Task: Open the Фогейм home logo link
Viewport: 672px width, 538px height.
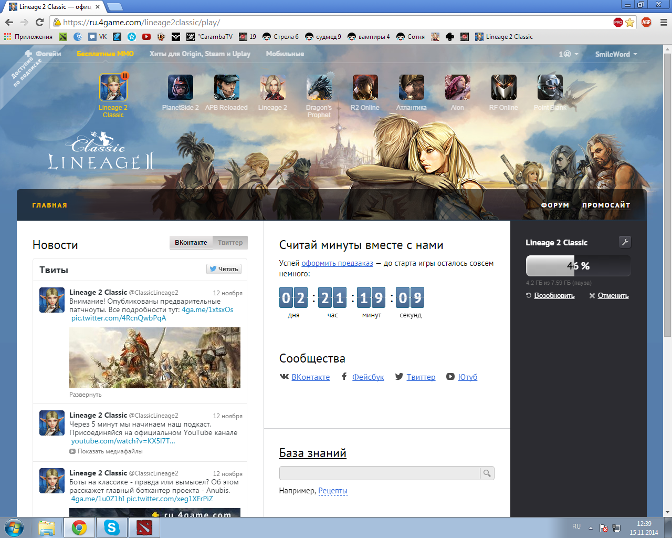Action: tap(43, 54)
